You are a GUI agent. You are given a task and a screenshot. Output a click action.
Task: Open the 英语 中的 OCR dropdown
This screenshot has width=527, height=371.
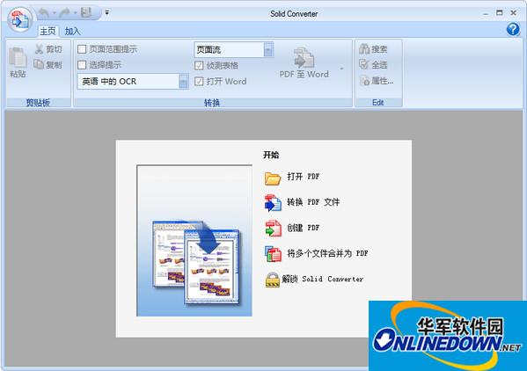click(x=184, y=82)
